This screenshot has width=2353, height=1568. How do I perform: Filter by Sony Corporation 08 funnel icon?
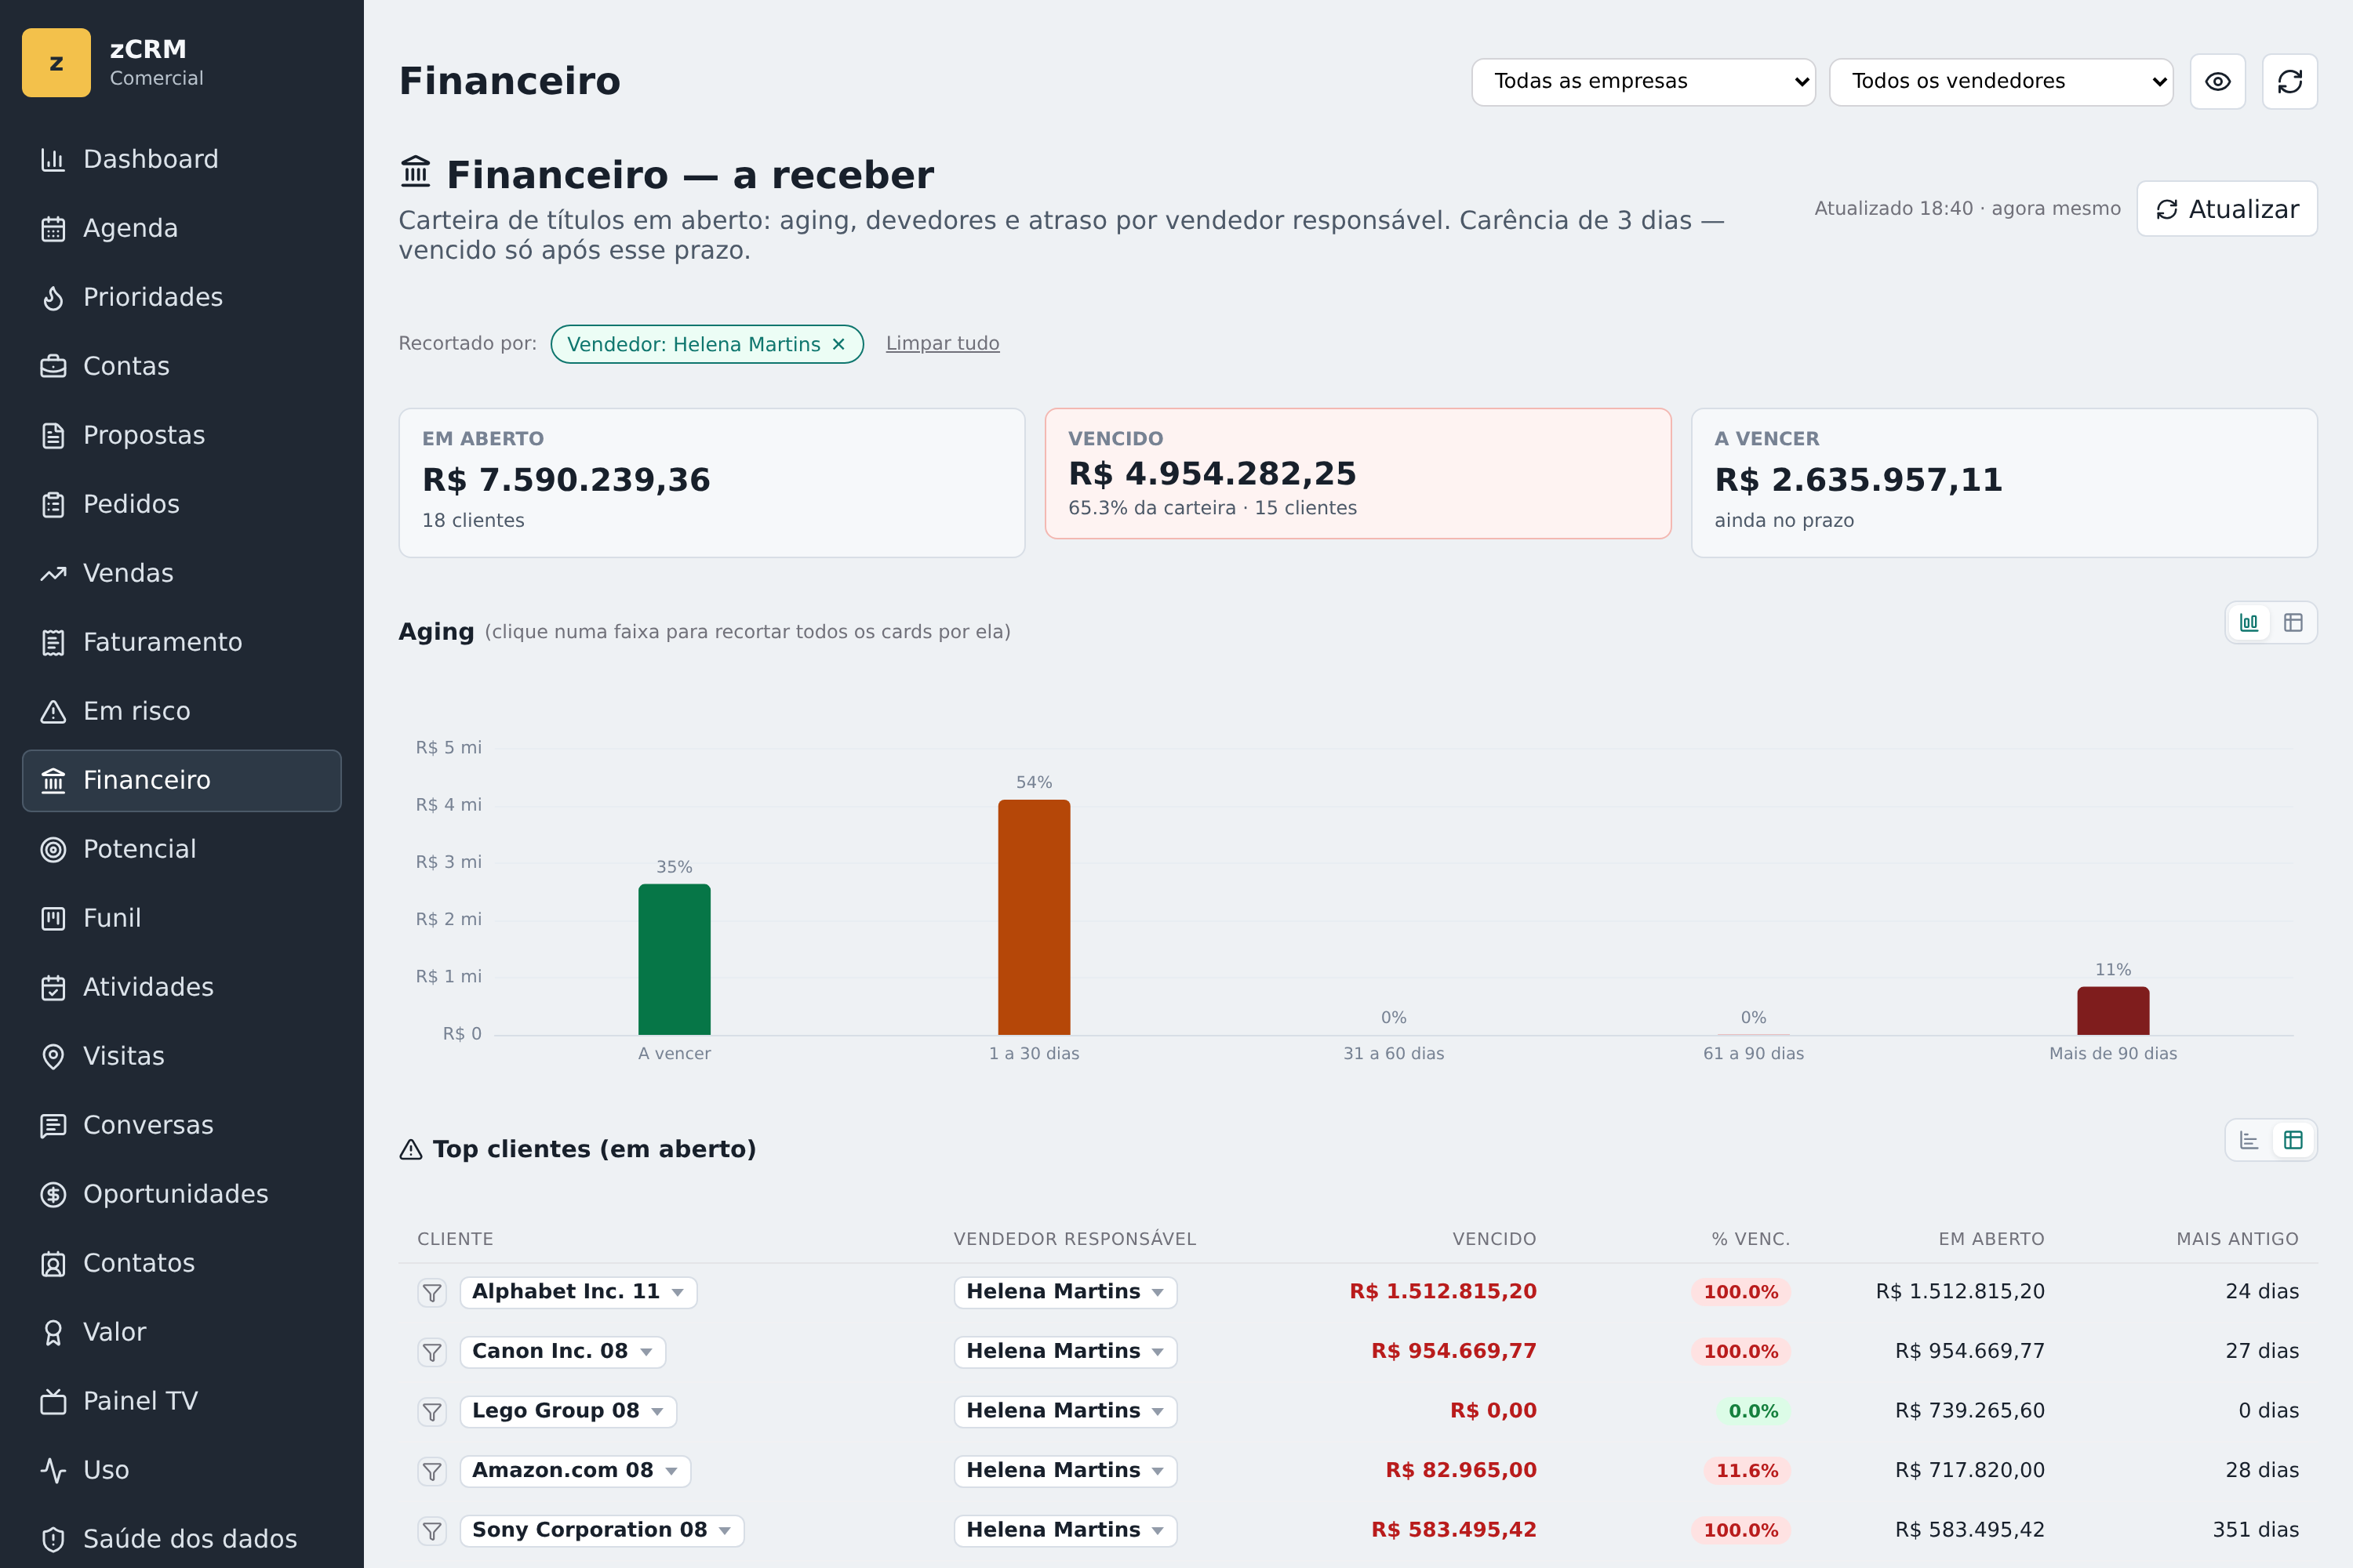(x=432, y=1531)
